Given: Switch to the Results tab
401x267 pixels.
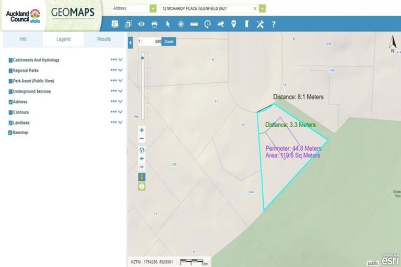Looking at the screenshot, I should tap(104, 39).
